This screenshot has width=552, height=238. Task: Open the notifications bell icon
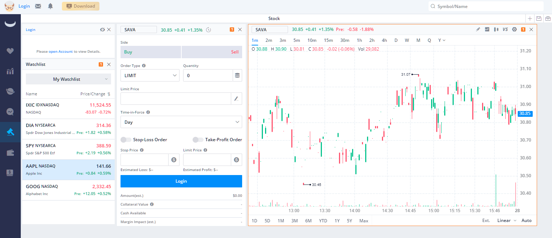tap(50, 6)
